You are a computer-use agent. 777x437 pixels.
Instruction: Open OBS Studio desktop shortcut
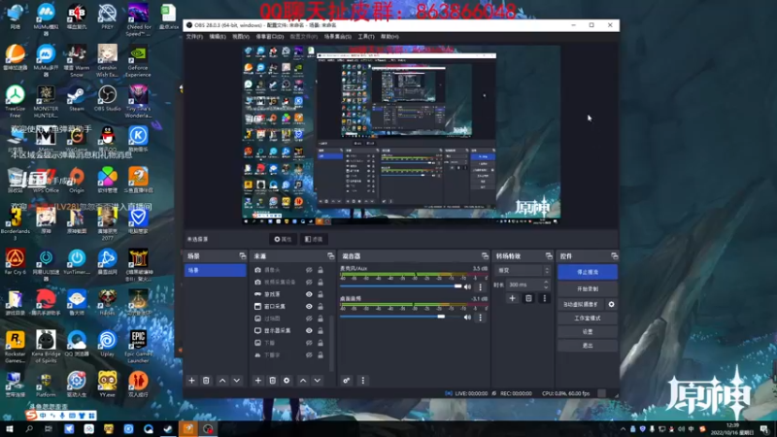[x=107, y=98]
